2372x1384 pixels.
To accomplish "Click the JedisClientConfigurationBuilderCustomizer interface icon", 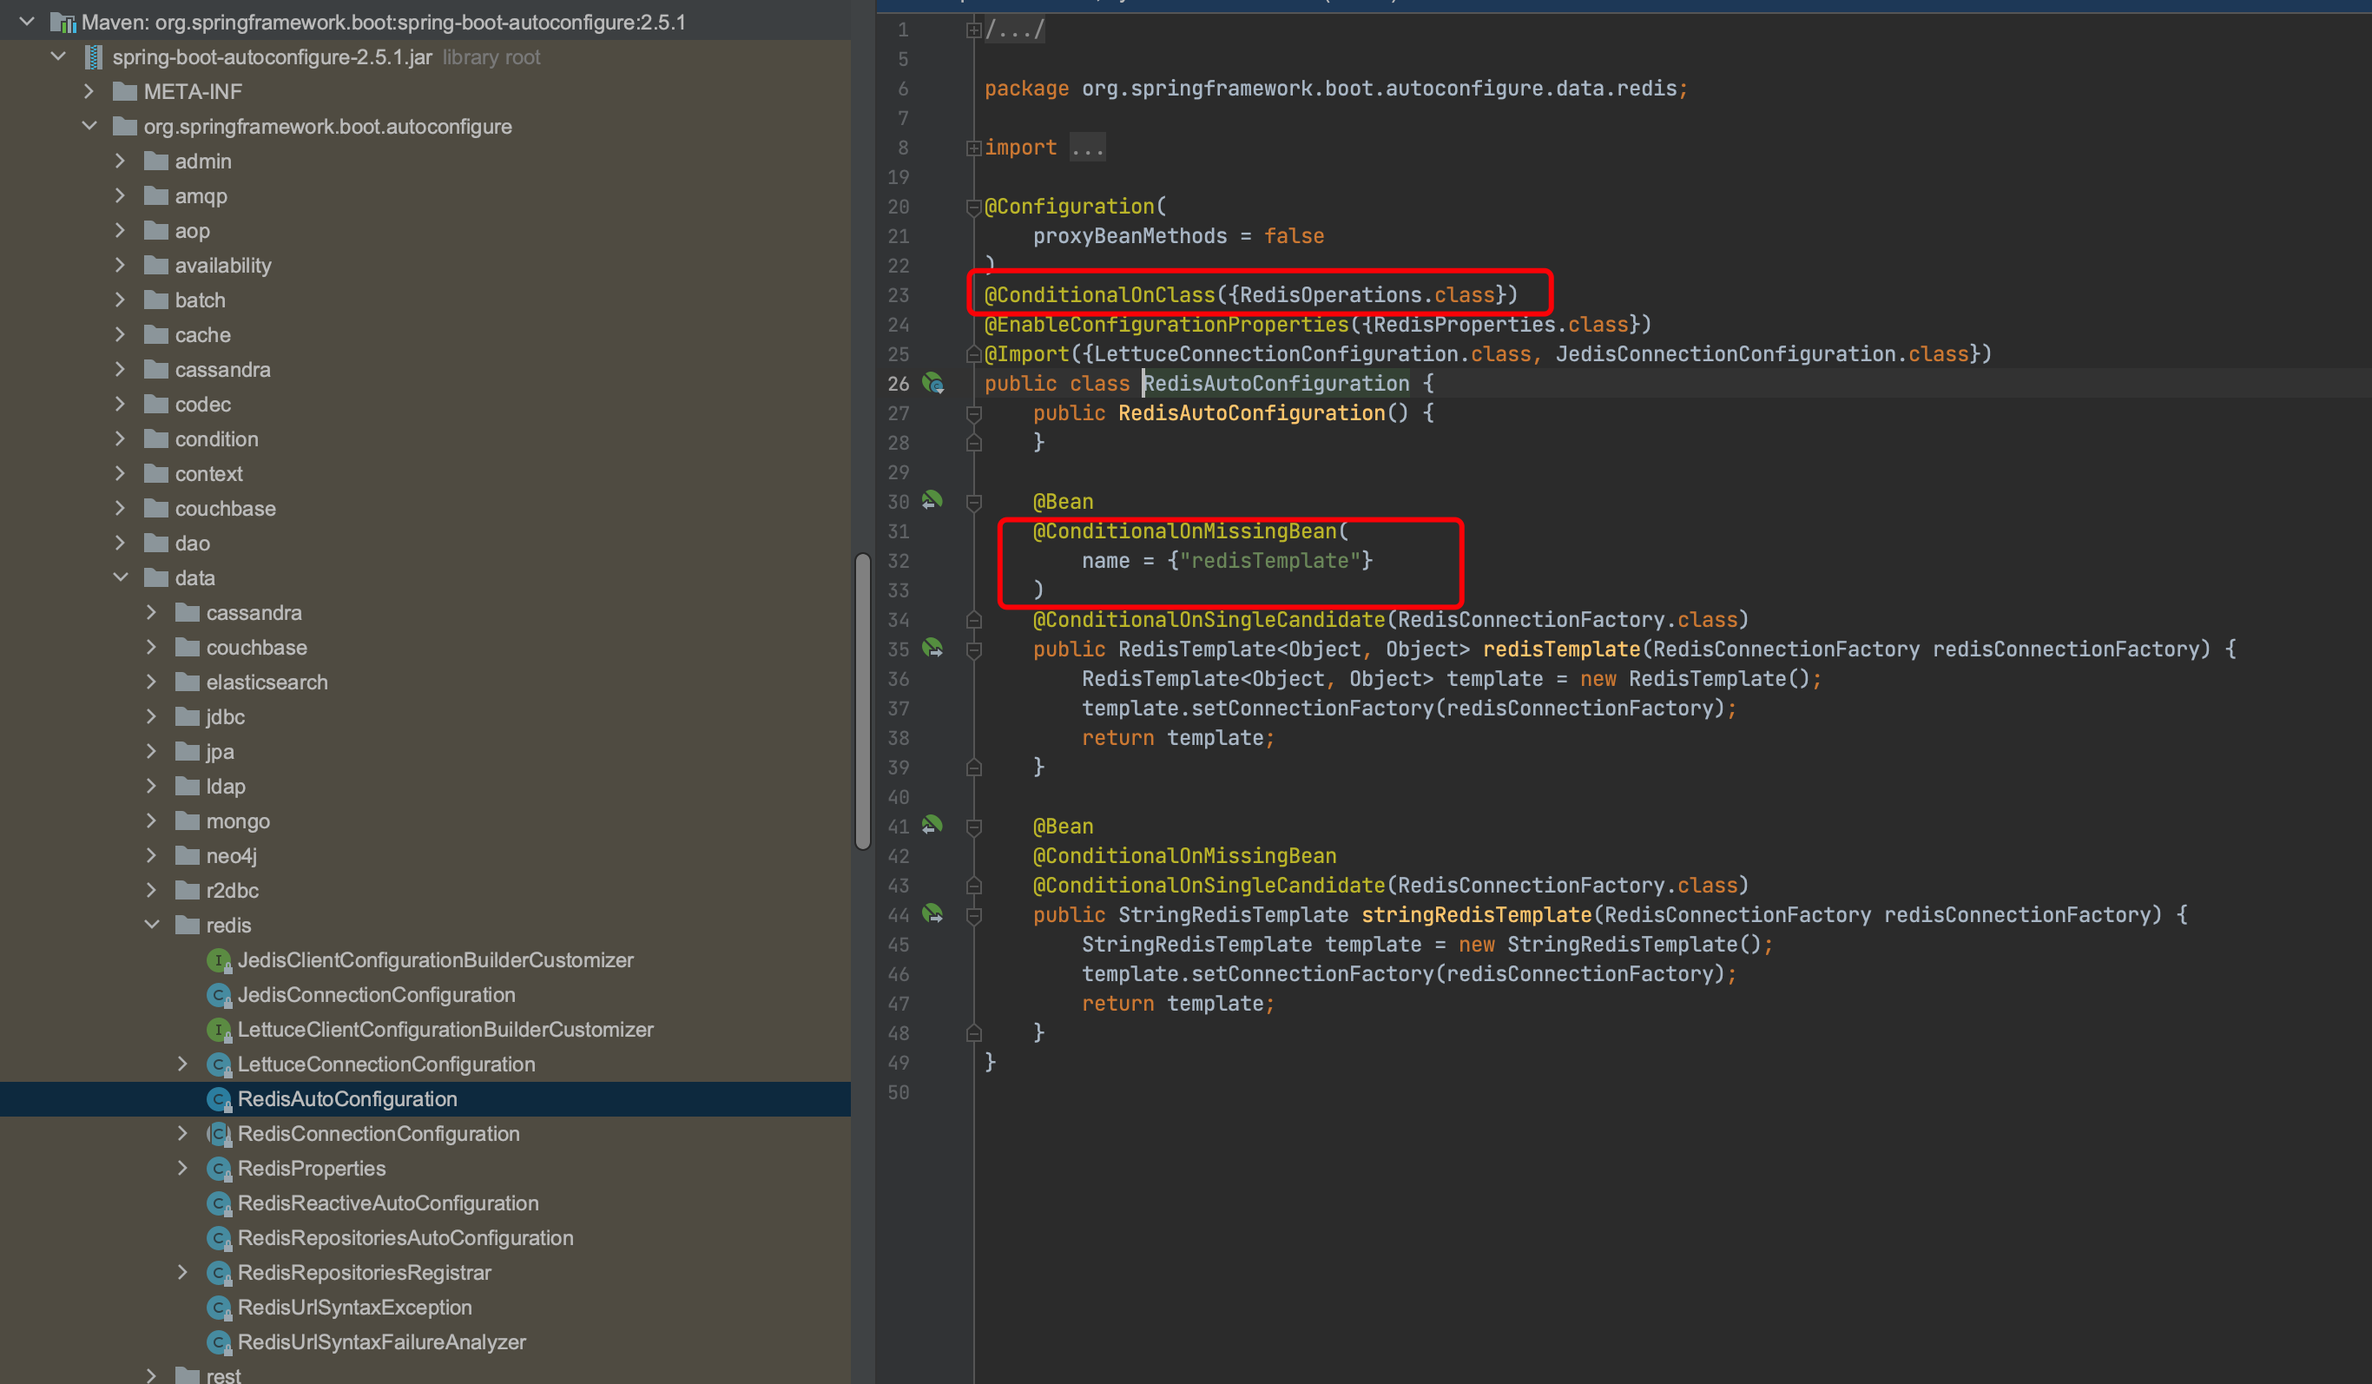I will coord(219,960).
